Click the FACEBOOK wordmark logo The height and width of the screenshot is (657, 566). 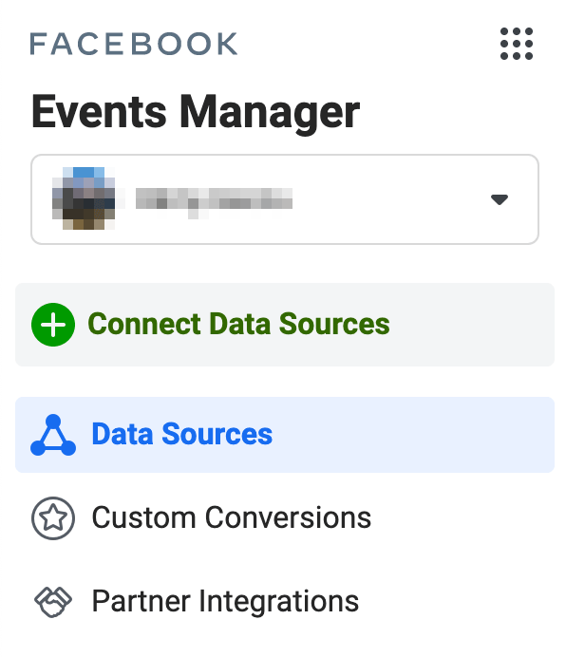point(134,44)
